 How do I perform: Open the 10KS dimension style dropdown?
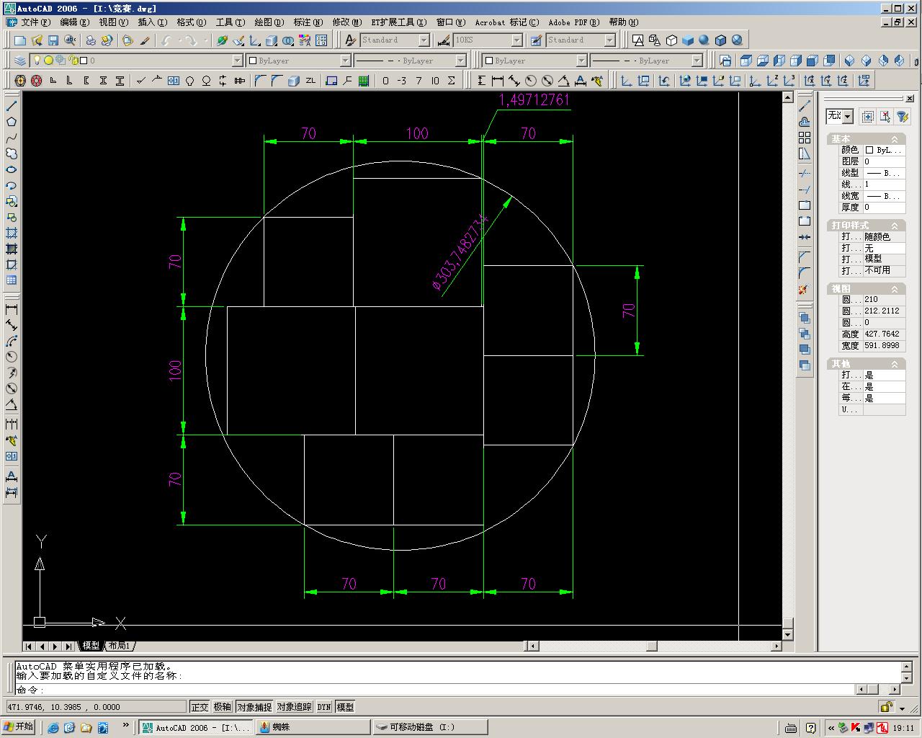coord(516,40)
